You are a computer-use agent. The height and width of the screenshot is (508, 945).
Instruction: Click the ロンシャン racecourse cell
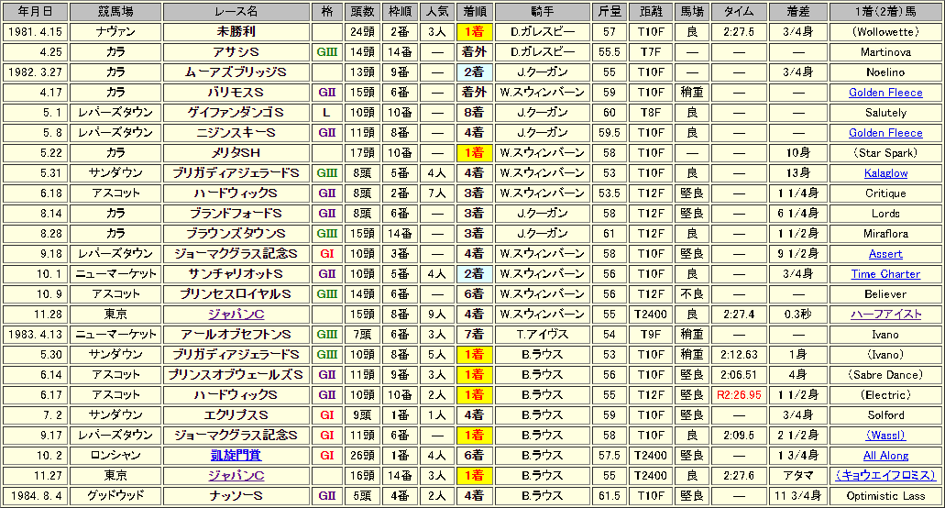point(115,455)
